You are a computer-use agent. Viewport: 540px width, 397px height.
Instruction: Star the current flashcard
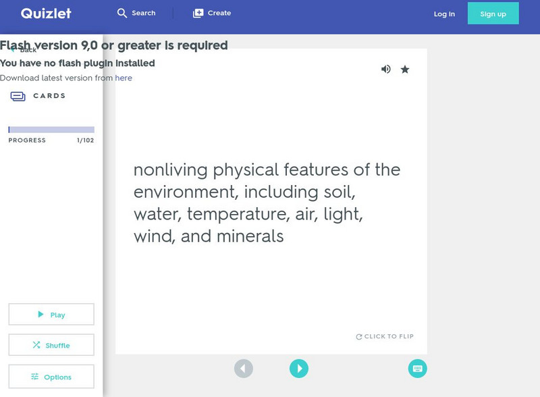click(406, 69)
